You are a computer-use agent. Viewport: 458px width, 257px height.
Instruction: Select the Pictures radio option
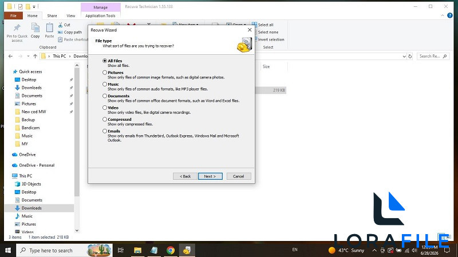(x=105, y=73)
